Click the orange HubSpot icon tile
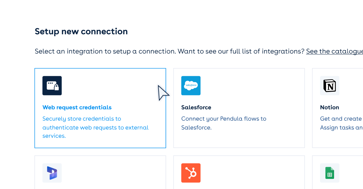Screen dimensions: 363x189 pos(191,173)
